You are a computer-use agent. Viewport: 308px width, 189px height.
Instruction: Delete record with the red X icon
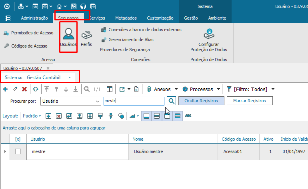tap(24, 89)
